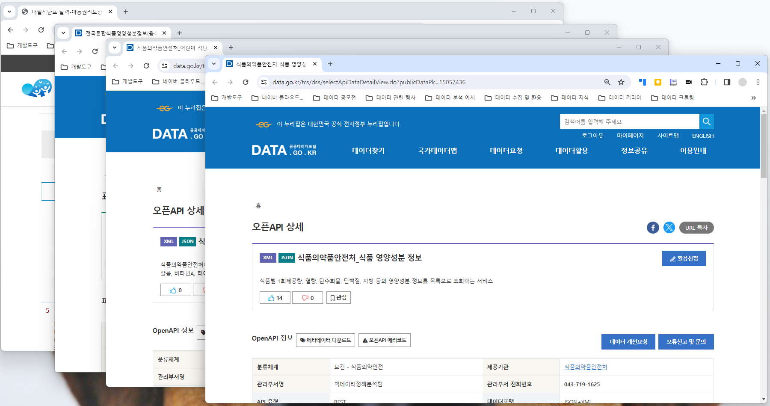Image resolution: width=770 pixels, height=406 pixels.
Task: Expand the tab search dropdown arrow
Action: pos(214,64)
